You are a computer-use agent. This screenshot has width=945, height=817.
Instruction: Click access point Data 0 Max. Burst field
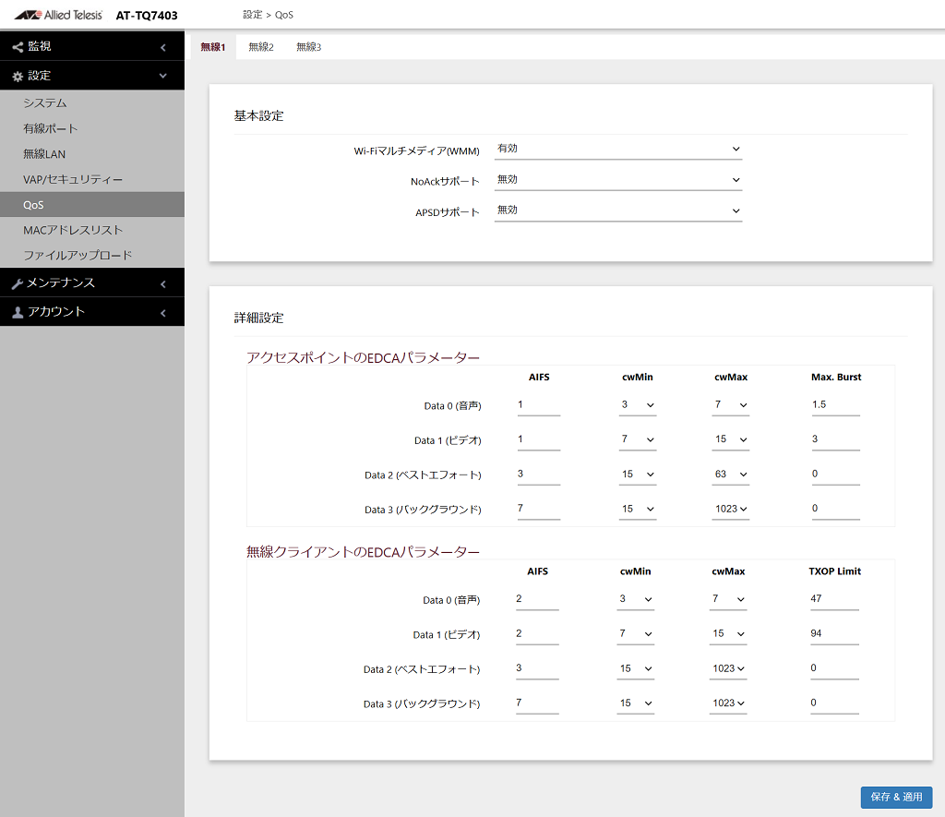835,405
